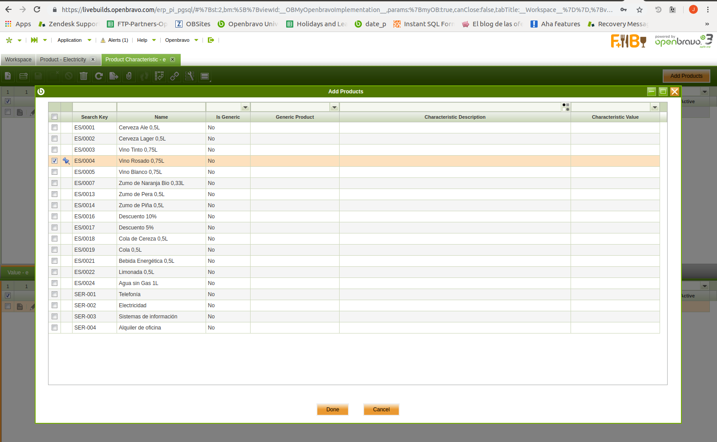Viewport: 717px width, 442px height.
Task: Switch to the Workspace tab
Action: click(18, 60)
